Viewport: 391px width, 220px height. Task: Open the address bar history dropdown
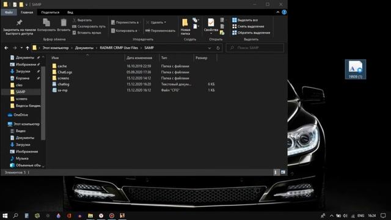coord(210,48)
